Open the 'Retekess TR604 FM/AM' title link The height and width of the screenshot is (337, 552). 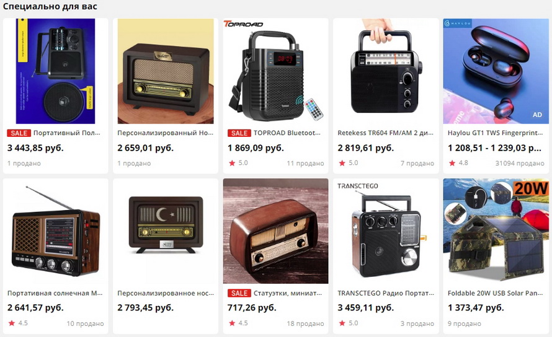click(x=386, y=133)
